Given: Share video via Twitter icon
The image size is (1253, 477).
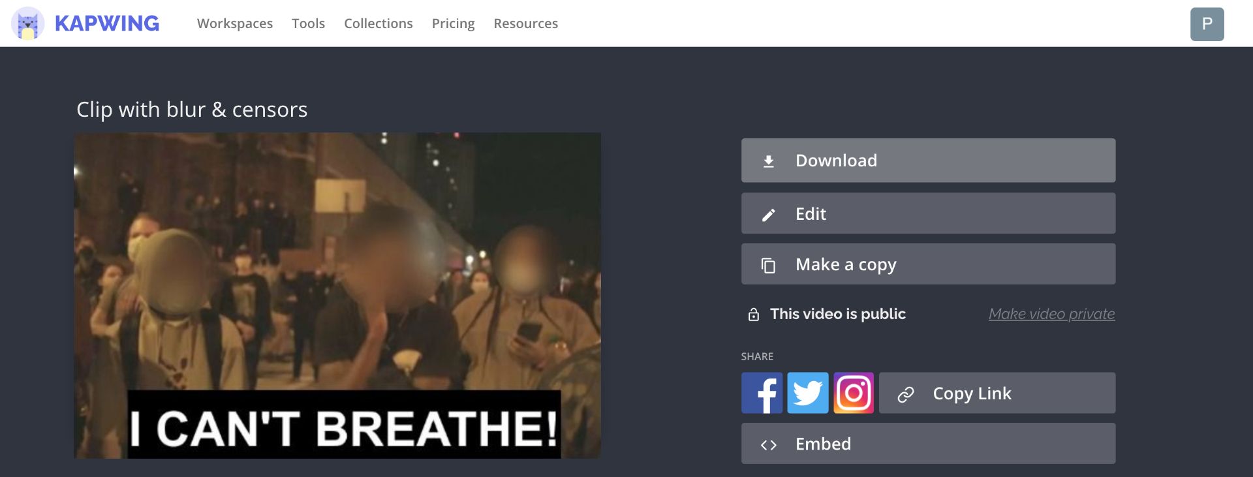Looking at the screenshot, I should click(x=807, y=393).
